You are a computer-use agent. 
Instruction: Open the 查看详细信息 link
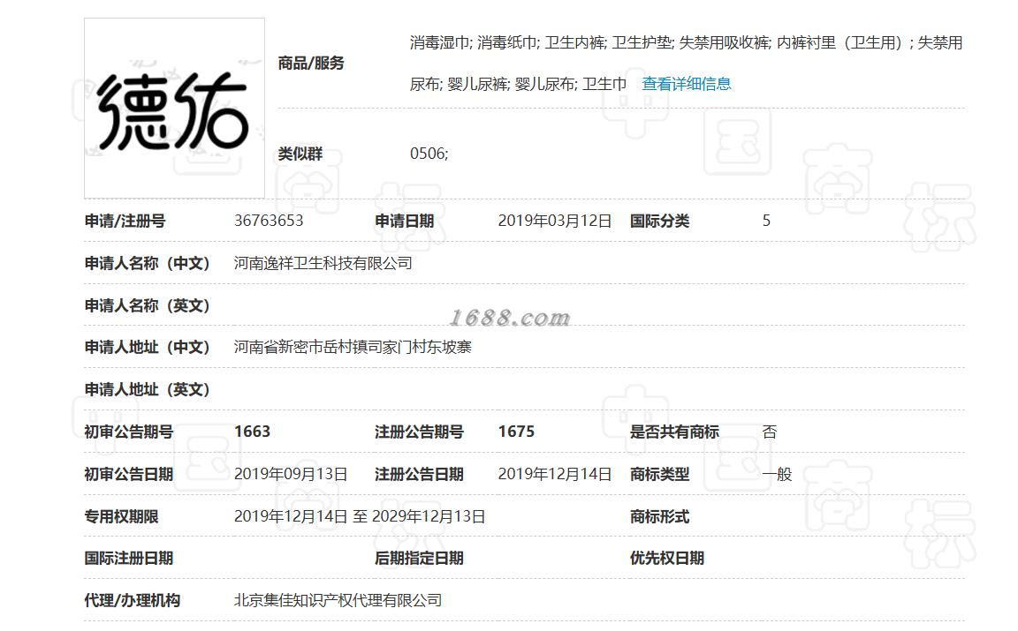pyautogui.click(x=687, y=85)
